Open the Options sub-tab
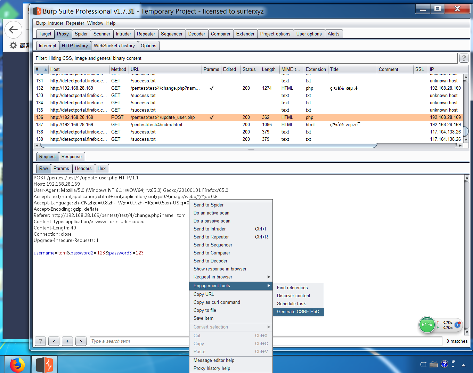Screen dimensions: 473x373 pos(148,46)
